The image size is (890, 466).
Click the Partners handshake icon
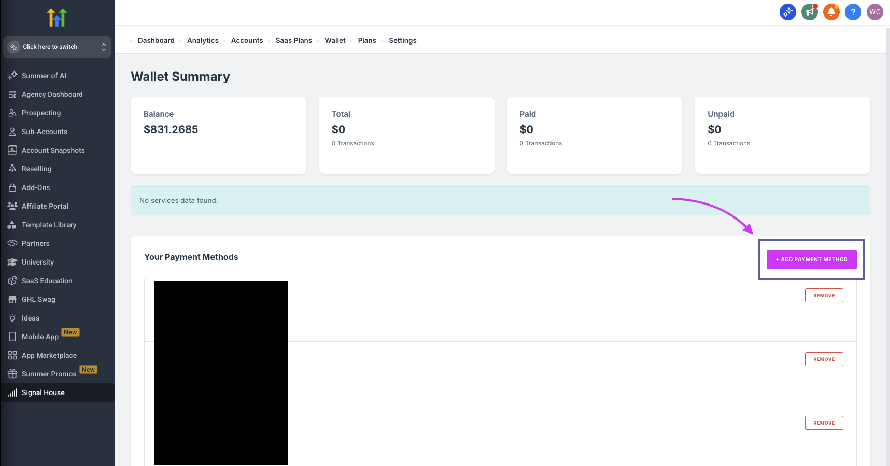click(12, 243)
